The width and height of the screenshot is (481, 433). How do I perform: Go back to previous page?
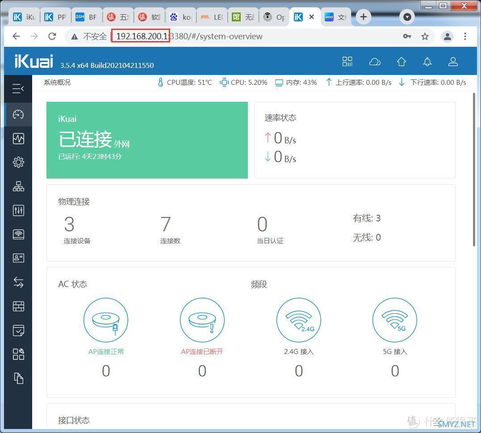[x=16, y=37]
